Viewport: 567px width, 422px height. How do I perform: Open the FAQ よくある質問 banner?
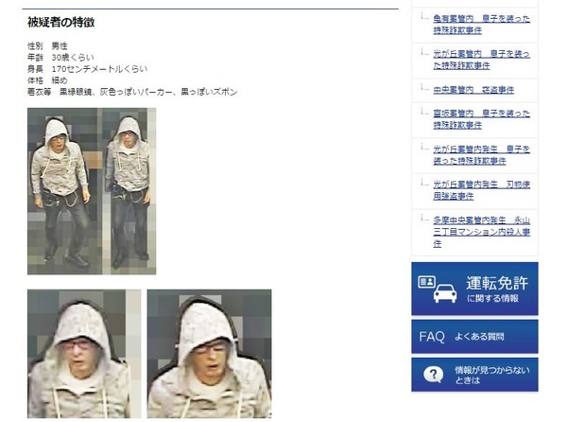(474, 337)
